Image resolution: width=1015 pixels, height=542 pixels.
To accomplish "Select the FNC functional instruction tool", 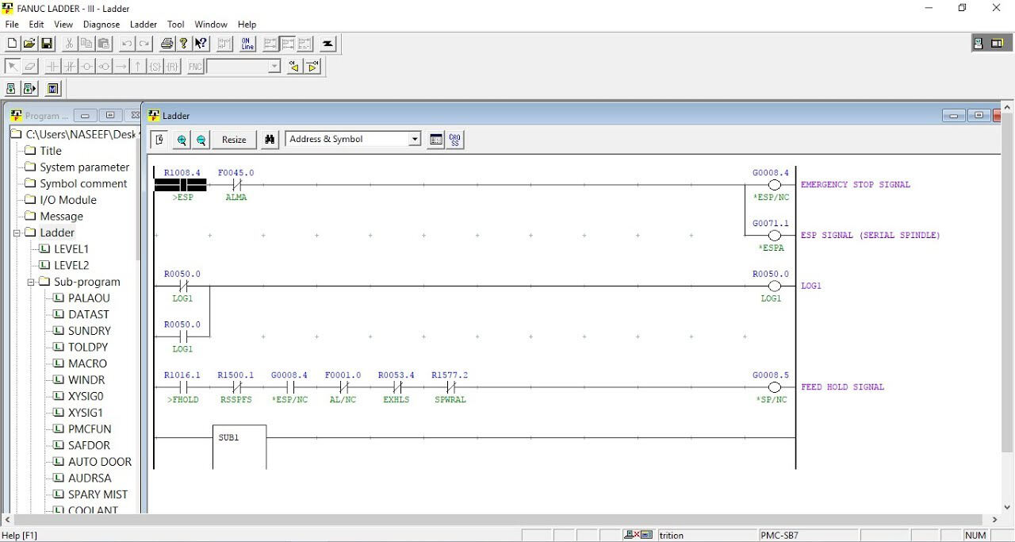I will pos(195,66).
